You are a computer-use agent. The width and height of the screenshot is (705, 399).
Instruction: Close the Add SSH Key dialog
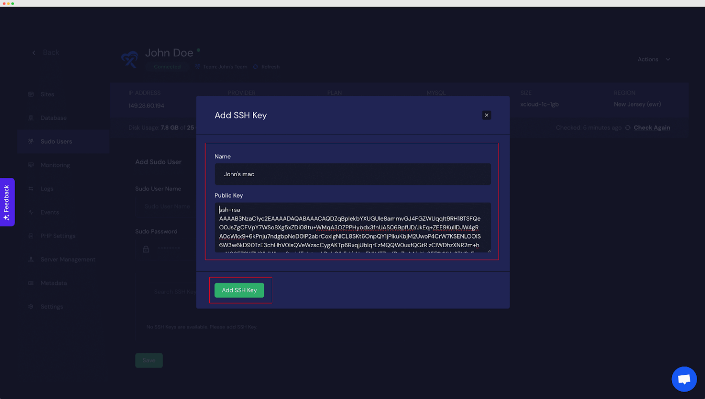point(487,115)
